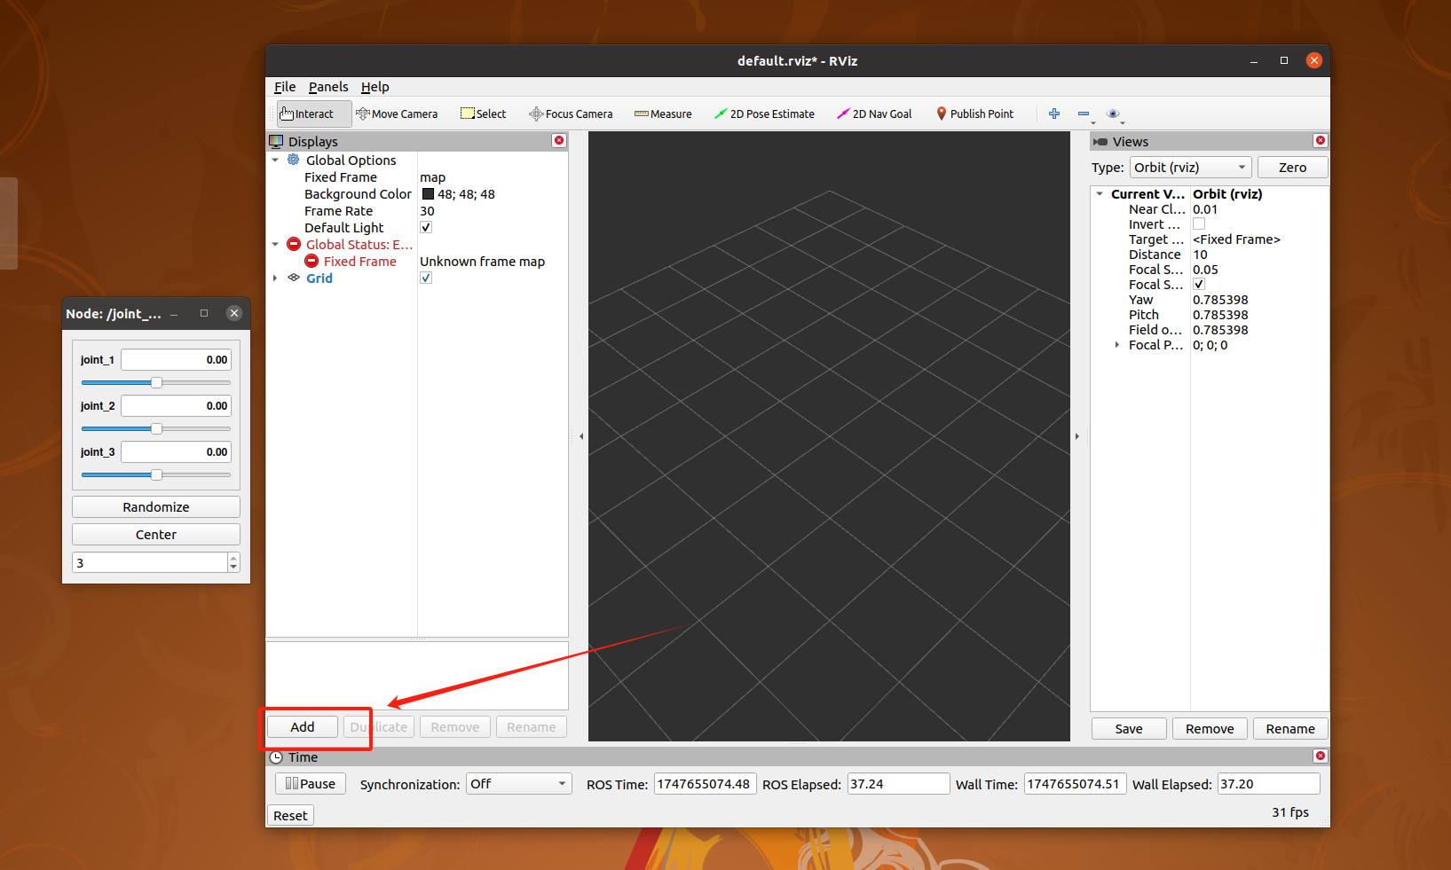1451x870 pixels.
Task: Click the Displays panel monitor icon
Action: [x=276, y=141]
